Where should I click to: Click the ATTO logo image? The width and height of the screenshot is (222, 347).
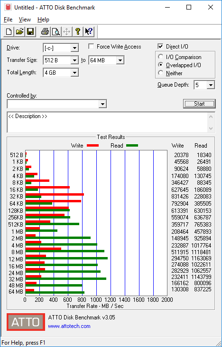click(x=26, y=322)
